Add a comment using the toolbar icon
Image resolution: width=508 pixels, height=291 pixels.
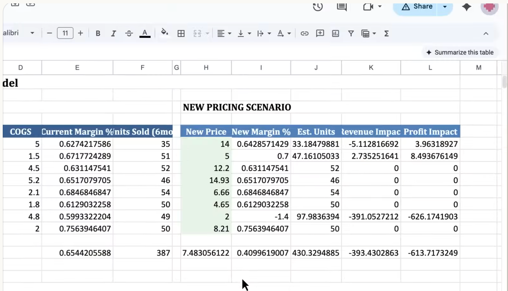pos(320,33)
